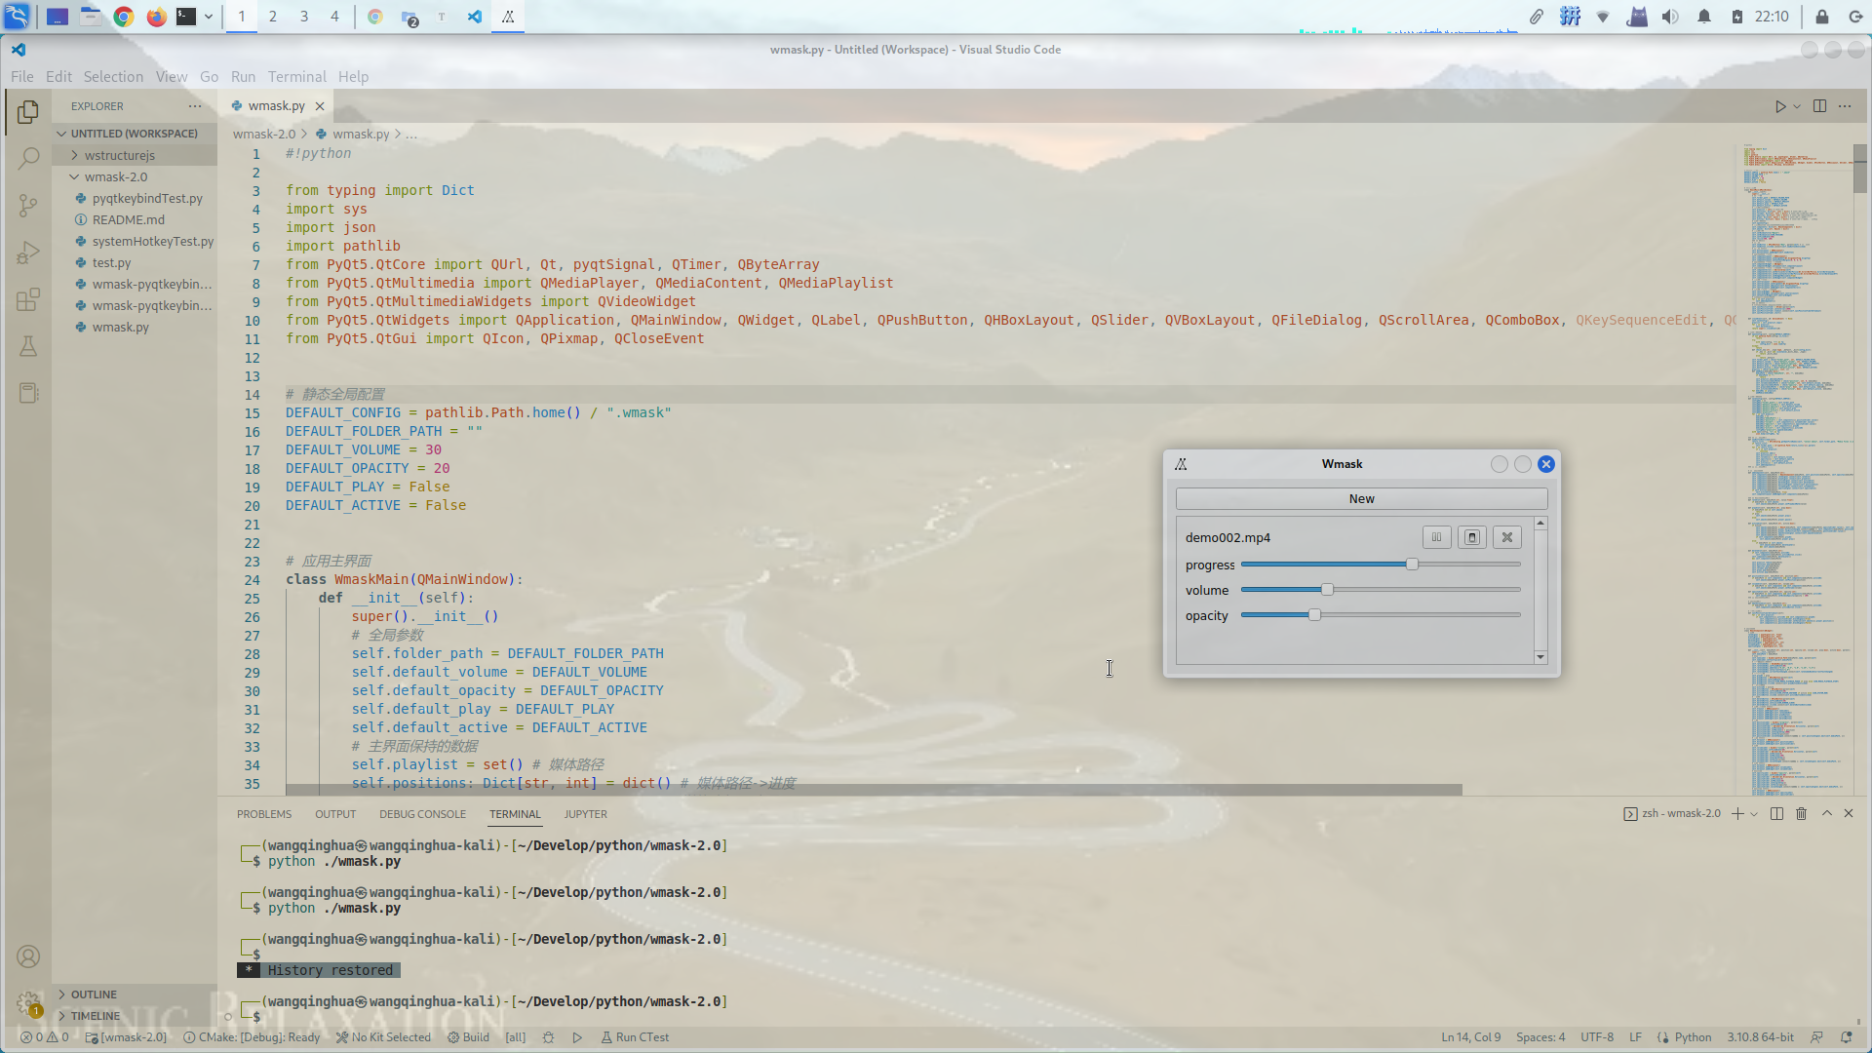Click the CMake launch play icon in status bar

pos(577,1037)
